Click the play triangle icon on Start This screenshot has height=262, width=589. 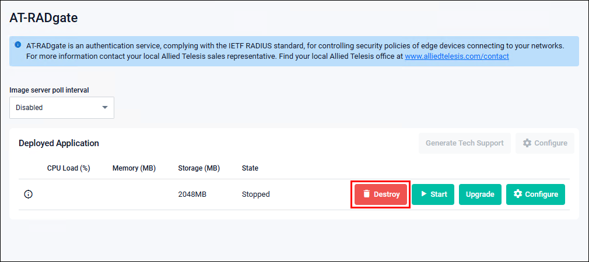tap(424, 194)
